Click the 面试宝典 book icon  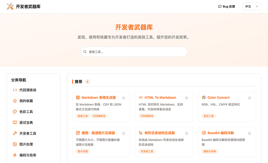(x=15, y=122)
